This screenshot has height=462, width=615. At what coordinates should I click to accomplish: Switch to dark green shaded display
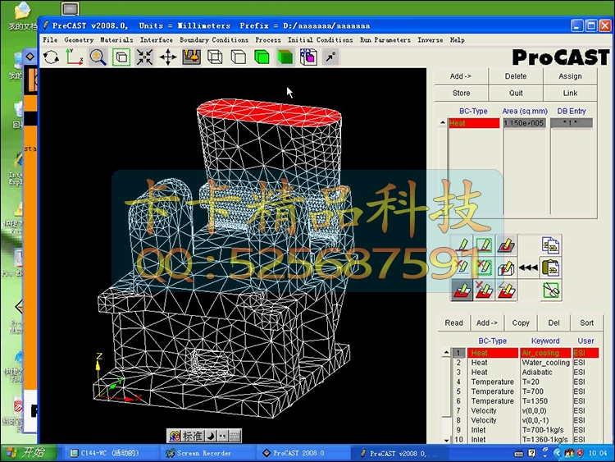coord(285,57)
